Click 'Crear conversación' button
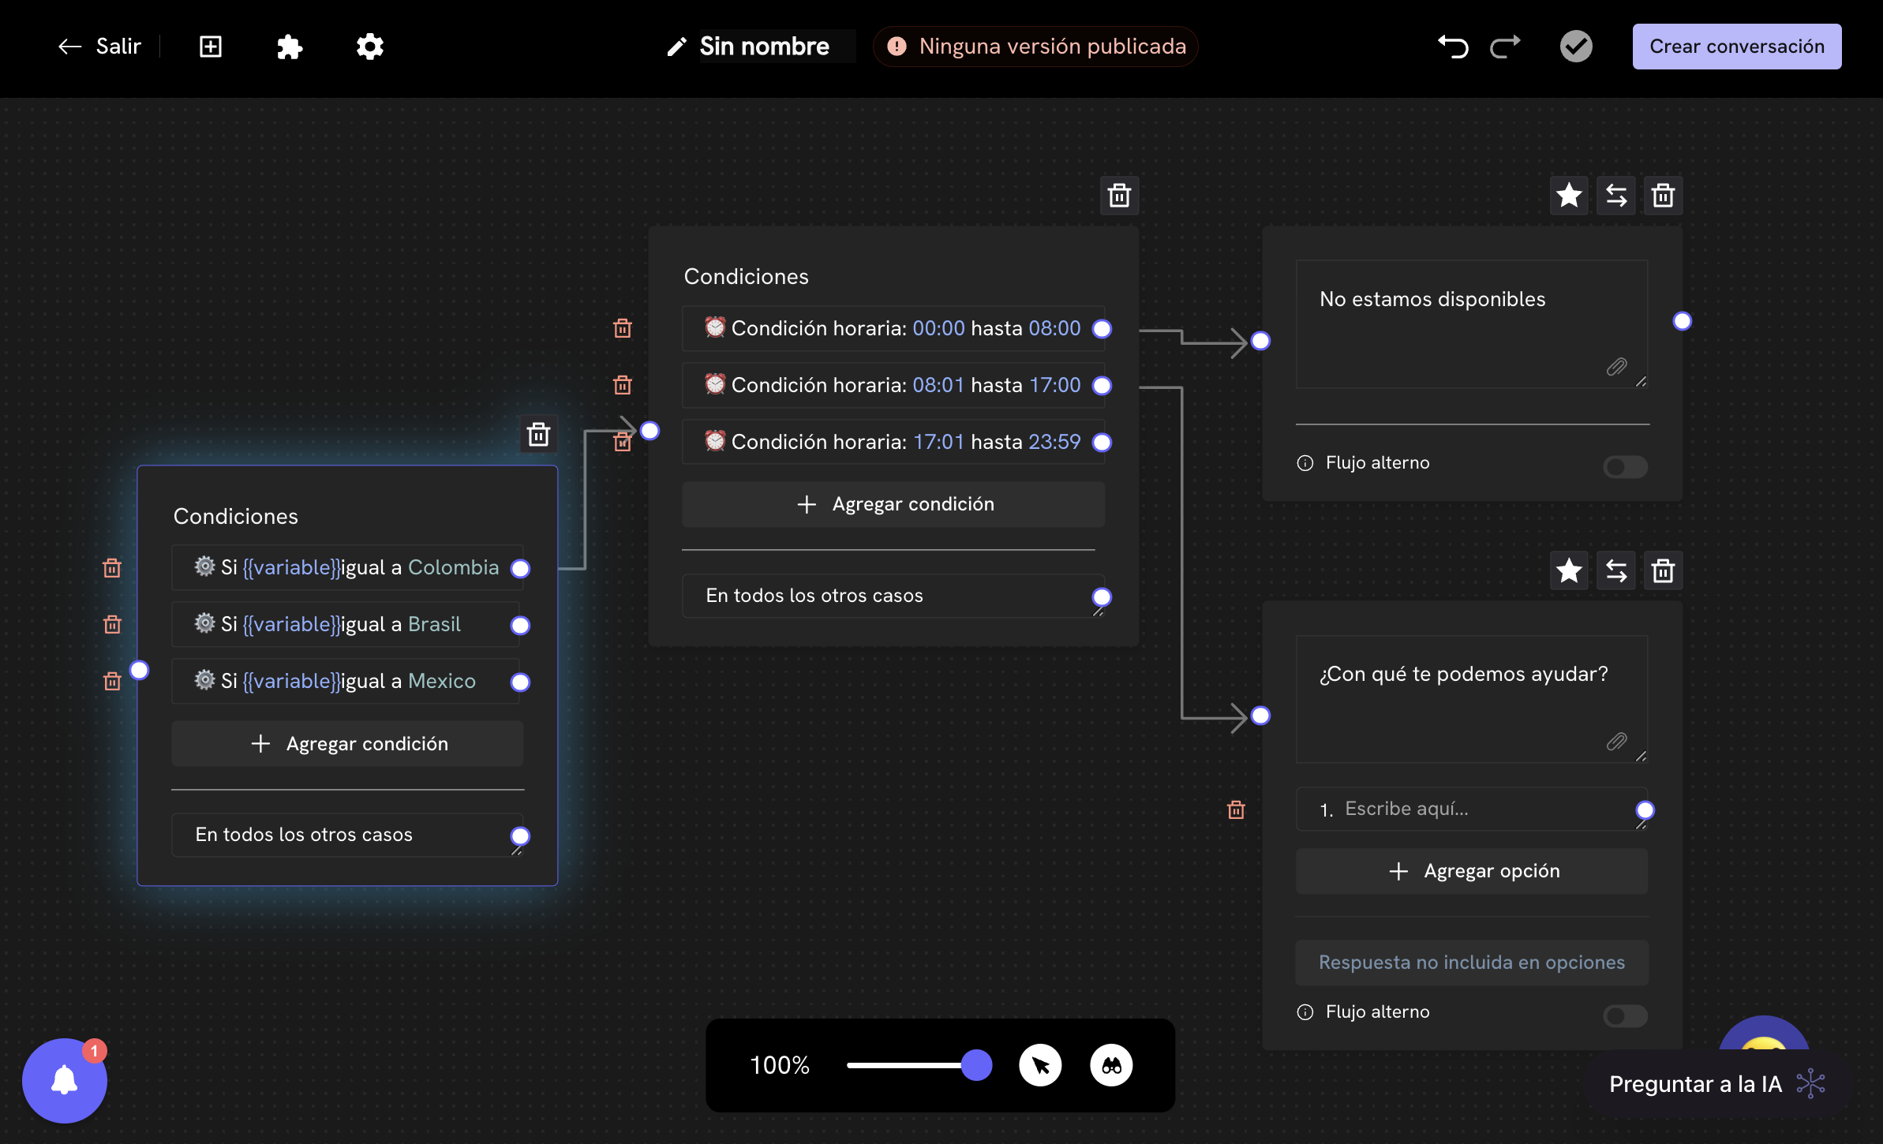1883x1144 pixels. click(1736, 47)
